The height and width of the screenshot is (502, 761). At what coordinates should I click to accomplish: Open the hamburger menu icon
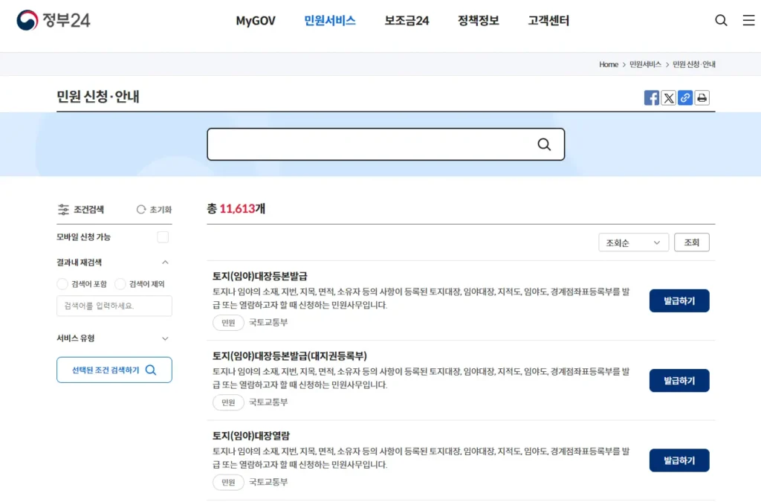point(748,21)
